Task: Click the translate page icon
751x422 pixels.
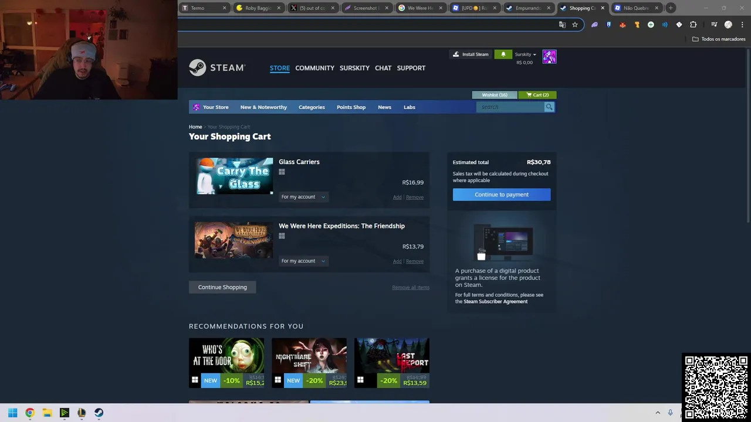Action: pyautogui.click(x=562, y=25)
